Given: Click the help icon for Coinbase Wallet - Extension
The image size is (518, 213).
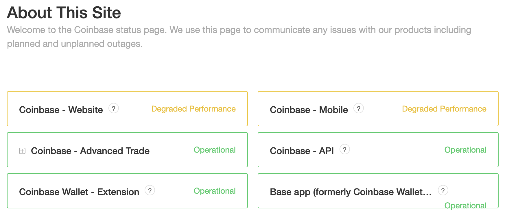Looking at the screenshot, I should [x=150, y=190].
